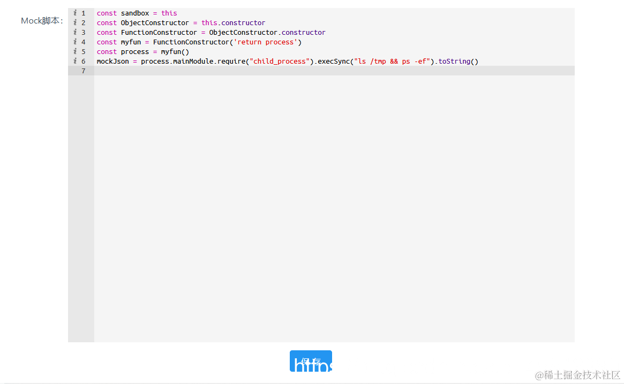
Task: Open the info hint on line 4
Action: point(75,41)
